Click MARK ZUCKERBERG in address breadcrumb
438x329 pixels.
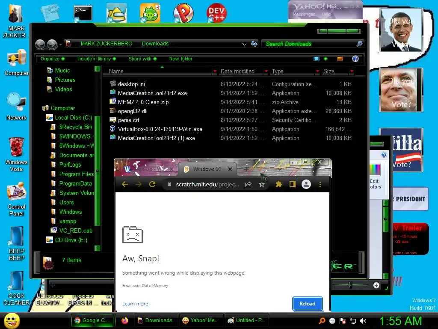point(107,44)
